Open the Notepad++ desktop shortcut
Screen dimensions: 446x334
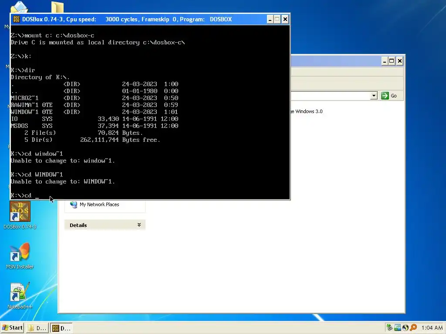click(x=20, y=296)
